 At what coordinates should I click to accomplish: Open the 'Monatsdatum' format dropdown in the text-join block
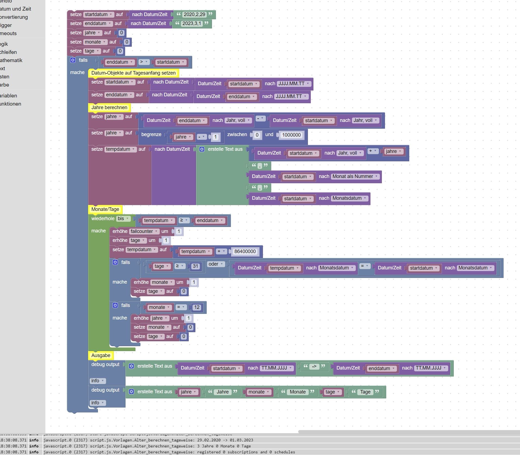(350, 198)
